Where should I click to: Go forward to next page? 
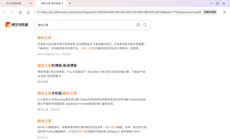pos(13,12)
